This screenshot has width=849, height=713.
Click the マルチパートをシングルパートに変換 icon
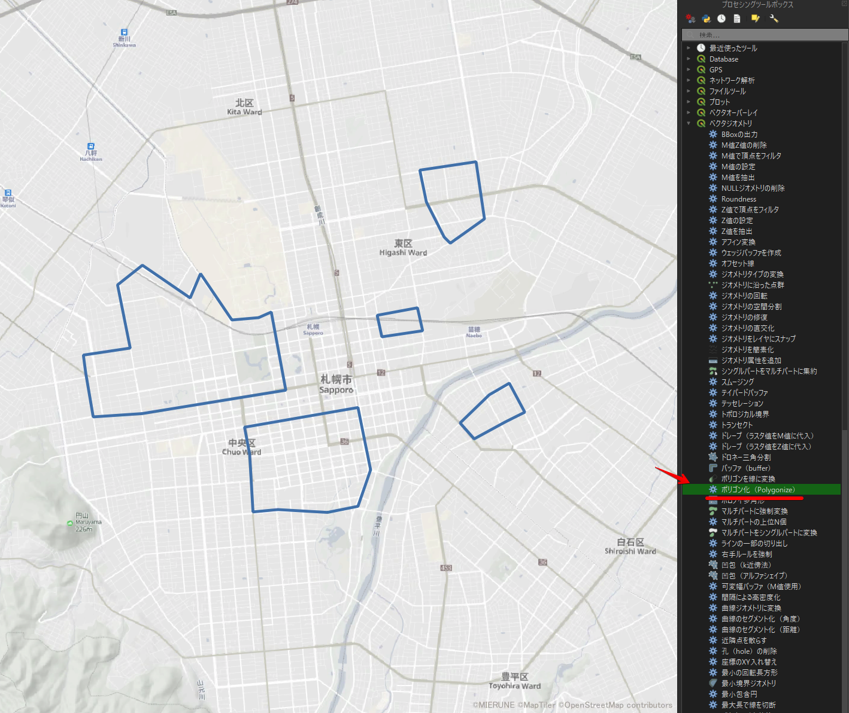click(x=713, y=532)
